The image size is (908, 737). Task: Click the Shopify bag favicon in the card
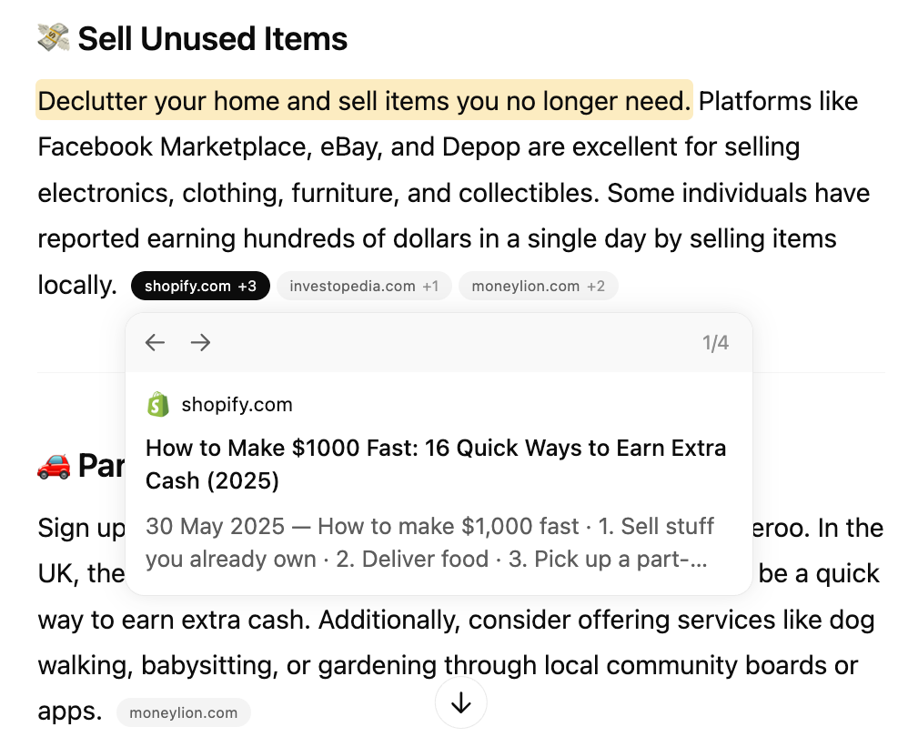[158, 404]
